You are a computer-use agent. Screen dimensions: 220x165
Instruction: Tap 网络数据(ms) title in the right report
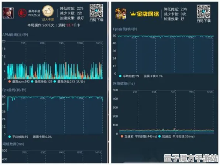tap(124, 83)
